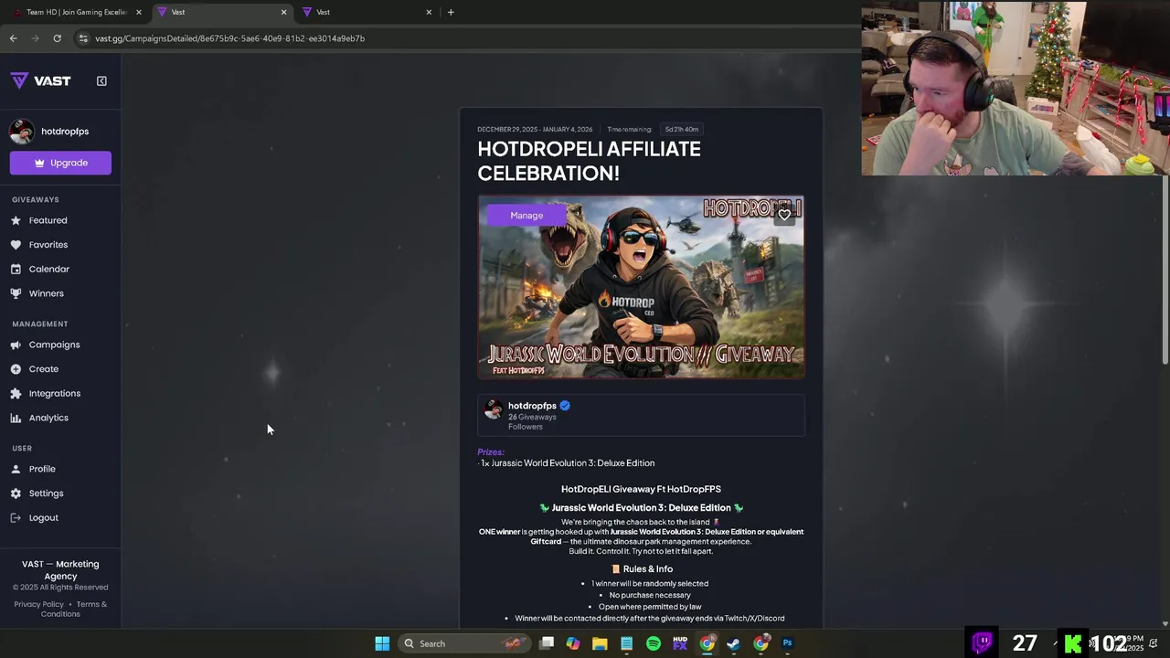The height and width of the screenshot is (658, 1170).
Task: Collapse the sidebar with the panel icon
Action: click(x=101, y=80)
